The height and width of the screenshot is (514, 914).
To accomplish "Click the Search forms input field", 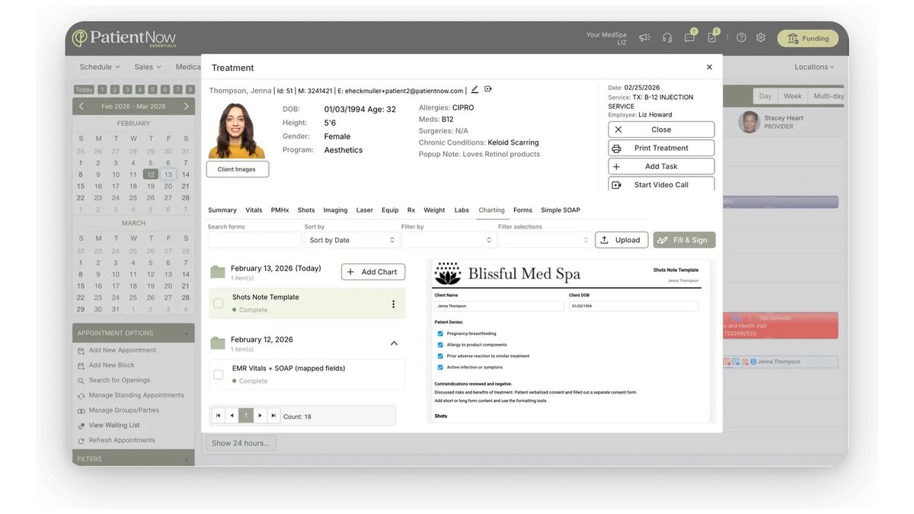I will [254, 240].
